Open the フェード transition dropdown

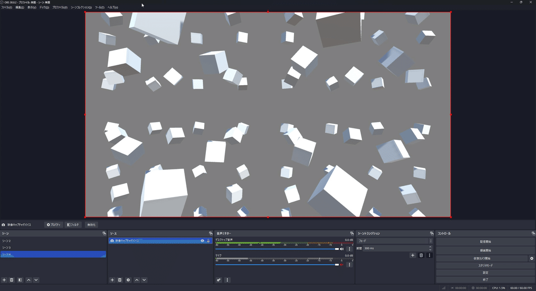[393, 241]
